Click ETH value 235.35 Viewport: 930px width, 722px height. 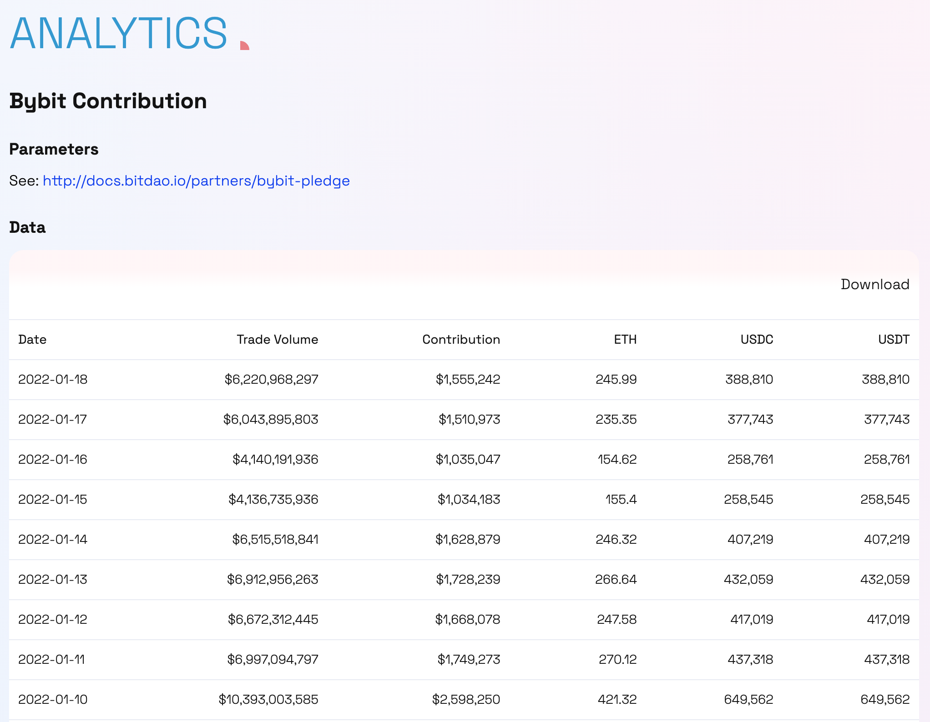[616, 420]
